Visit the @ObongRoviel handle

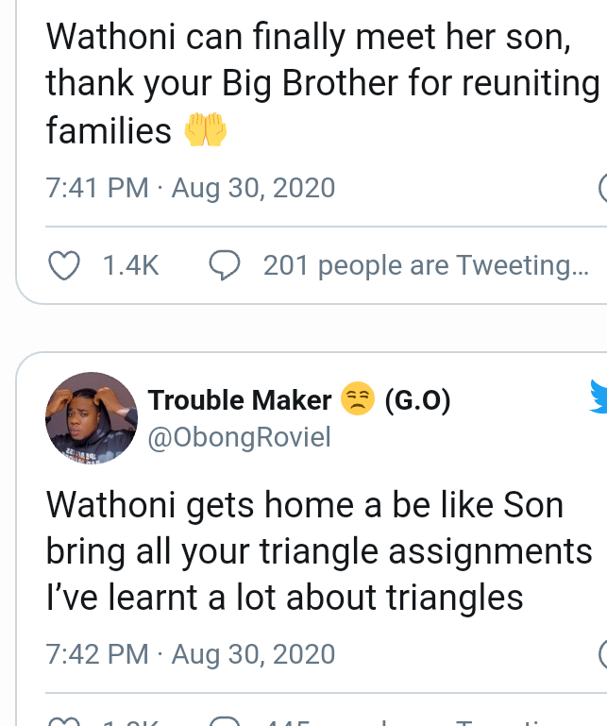point(239,438)
